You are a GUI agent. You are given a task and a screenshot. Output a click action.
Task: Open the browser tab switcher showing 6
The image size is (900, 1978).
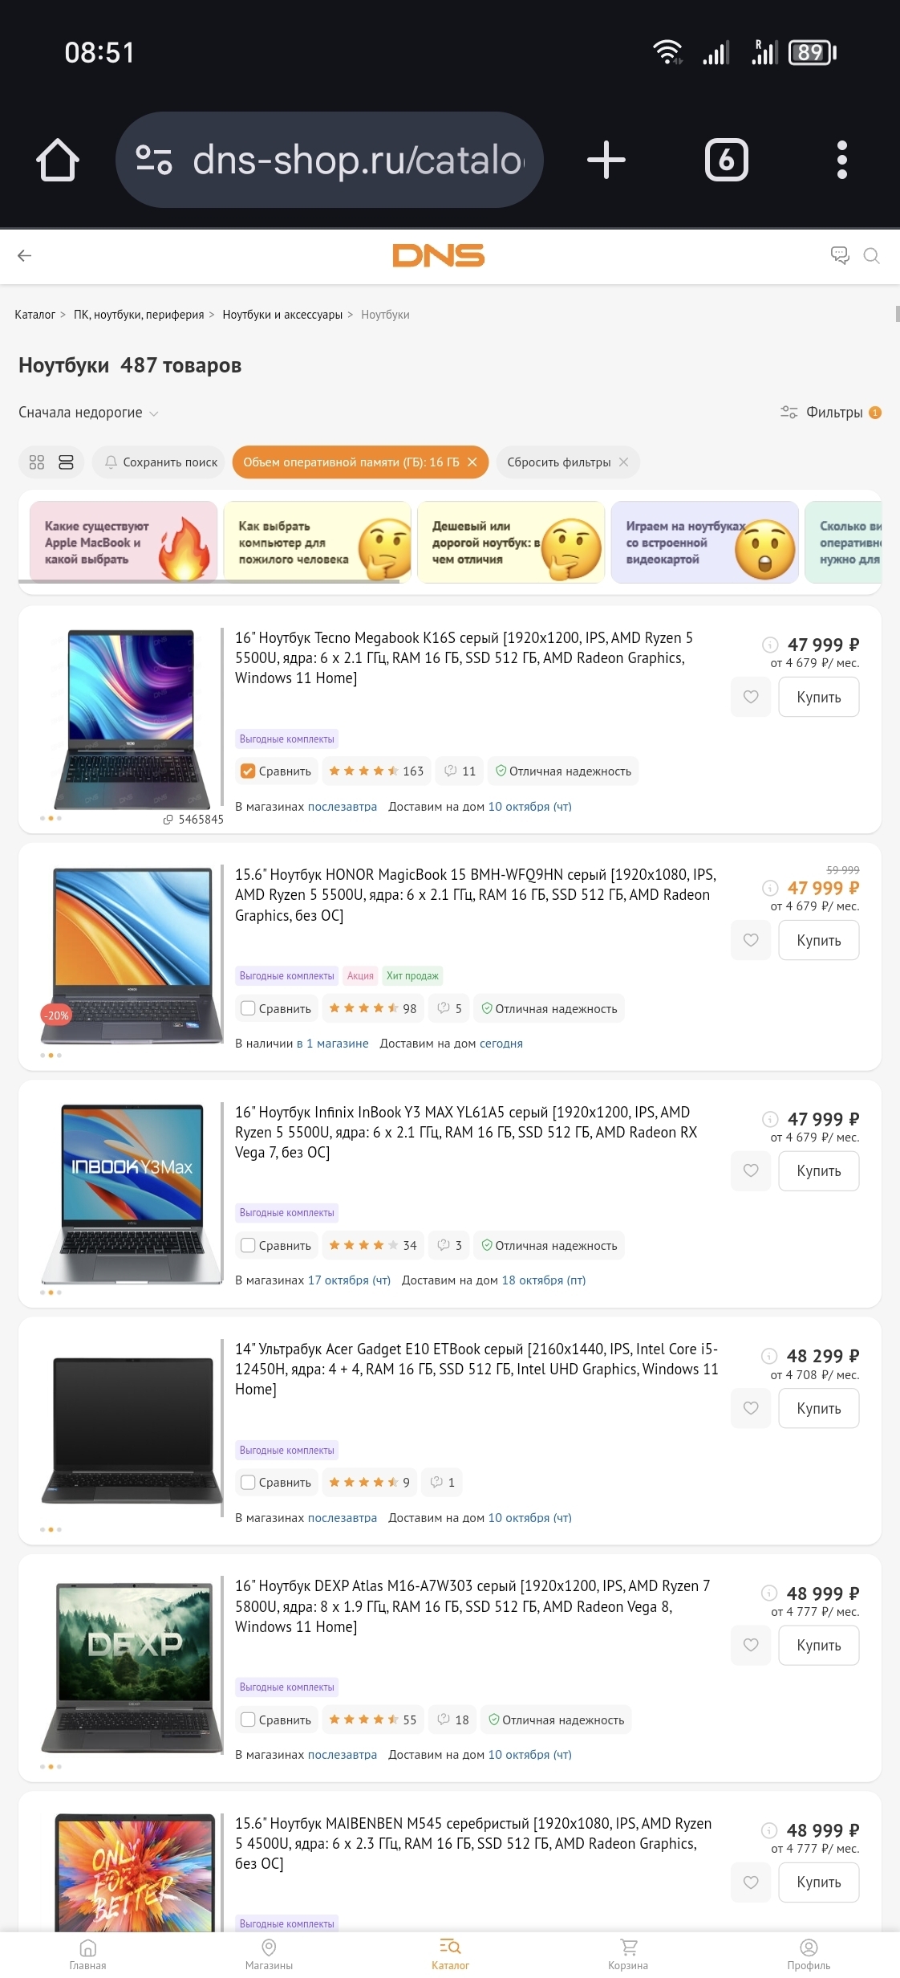pos(727,160)
